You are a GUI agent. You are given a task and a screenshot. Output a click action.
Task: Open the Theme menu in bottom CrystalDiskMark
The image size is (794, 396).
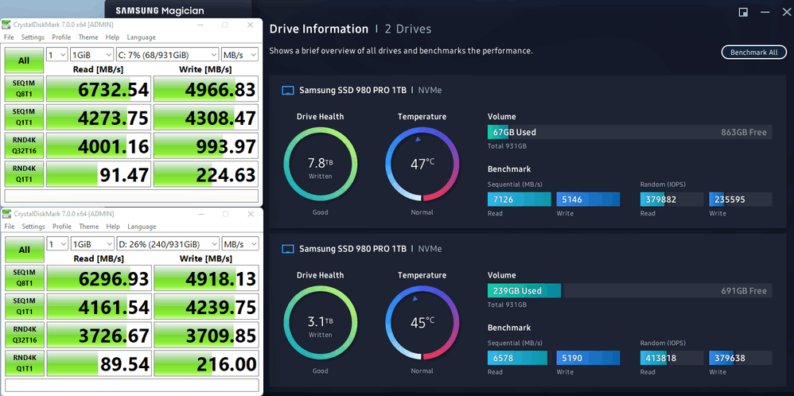88,227
